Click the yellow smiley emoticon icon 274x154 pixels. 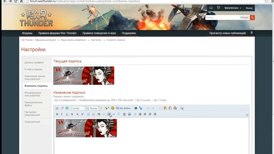[x=113, y=108]
